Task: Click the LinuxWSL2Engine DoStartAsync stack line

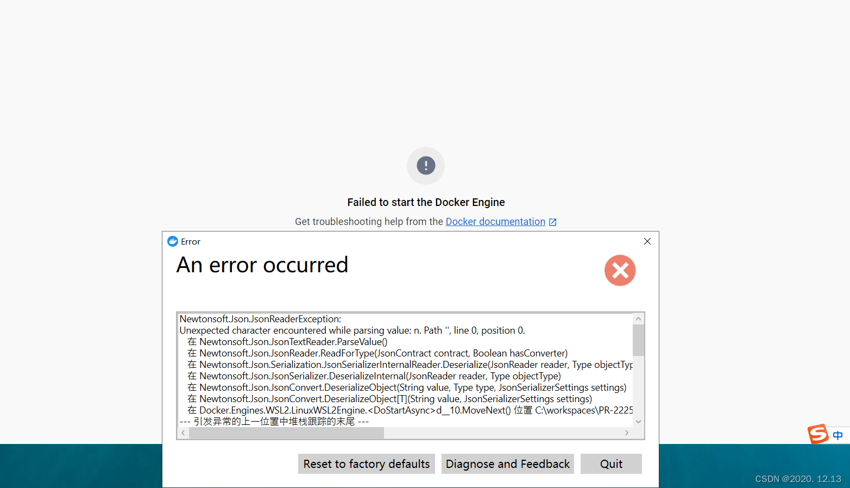Action: [x=410, y=410]
